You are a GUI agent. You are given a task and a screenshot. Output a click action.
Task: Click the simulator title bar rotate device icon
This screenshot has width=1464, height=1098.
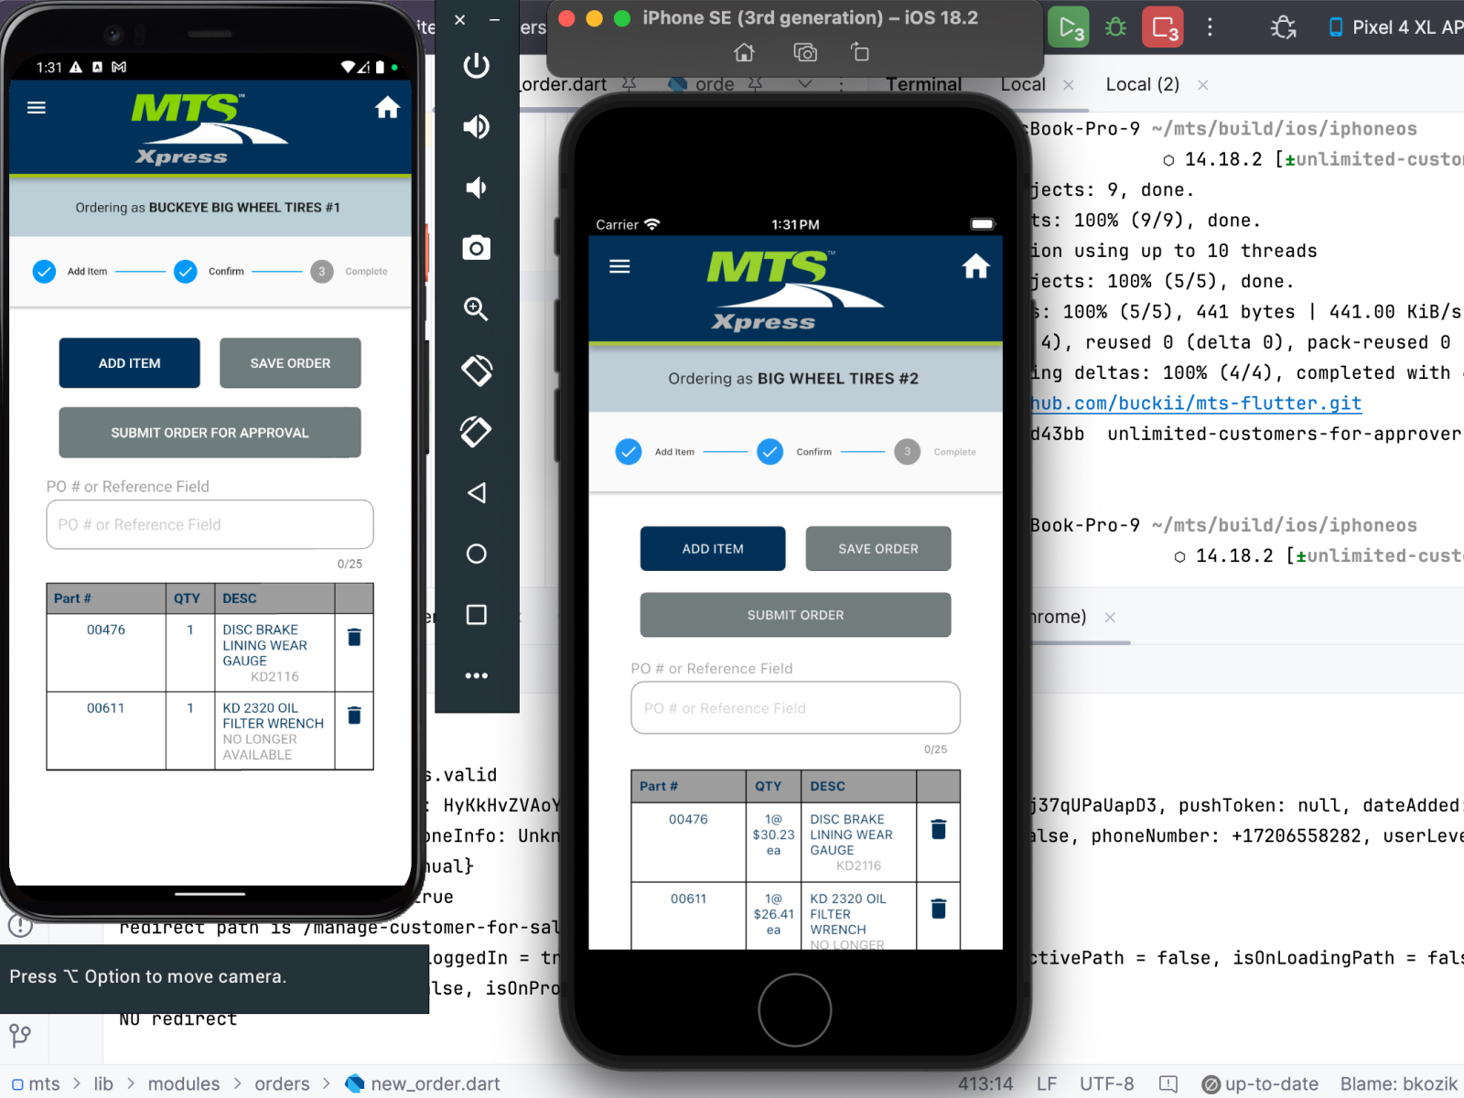click(x=859, y=52)
